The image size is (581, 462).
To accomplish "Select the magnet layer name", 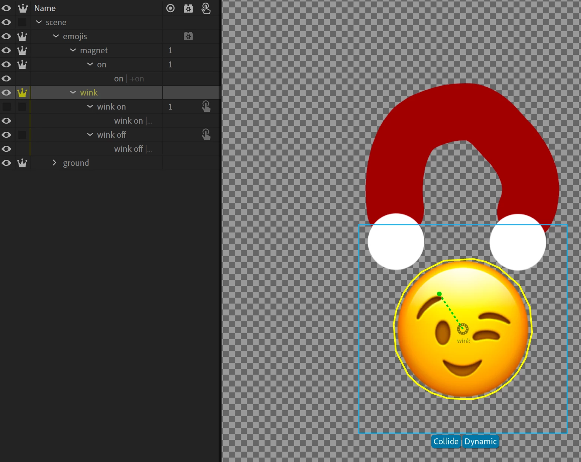I will coord(94,50).
